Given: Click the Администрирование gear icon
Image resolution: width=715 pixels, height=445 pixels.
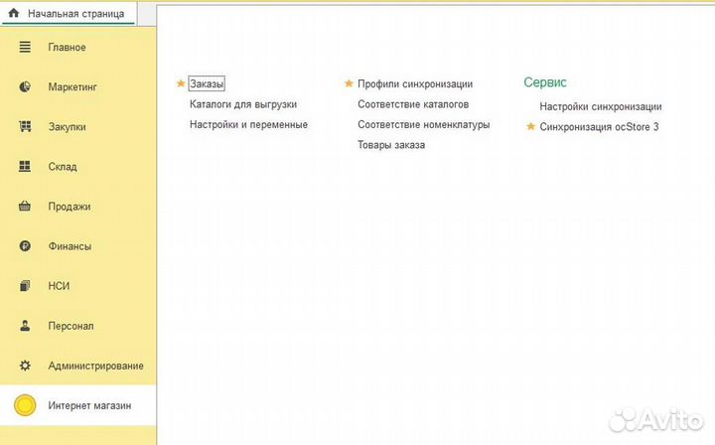Looking at the screenshot, I should 25,366.
